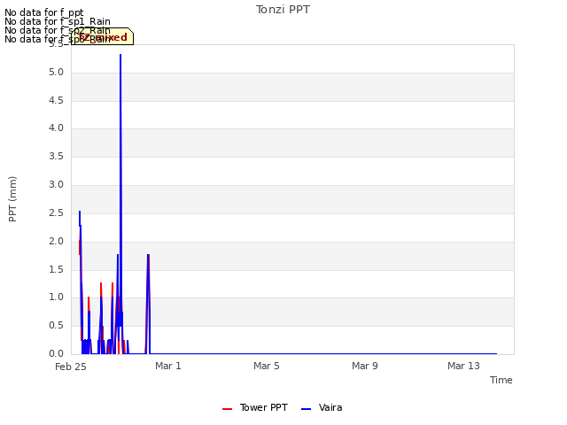Click the Mar 5 axis tick label
This screenshot has width=567, height=425.
(267, 366)
